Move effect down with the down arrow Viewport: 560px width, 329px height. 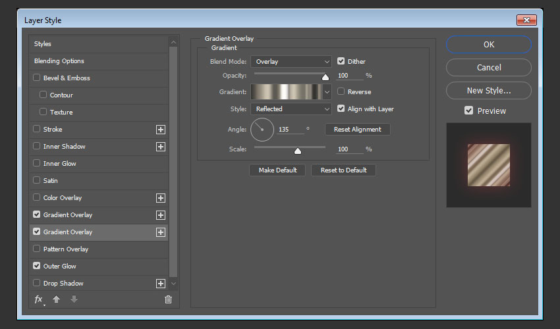point(74,299)
